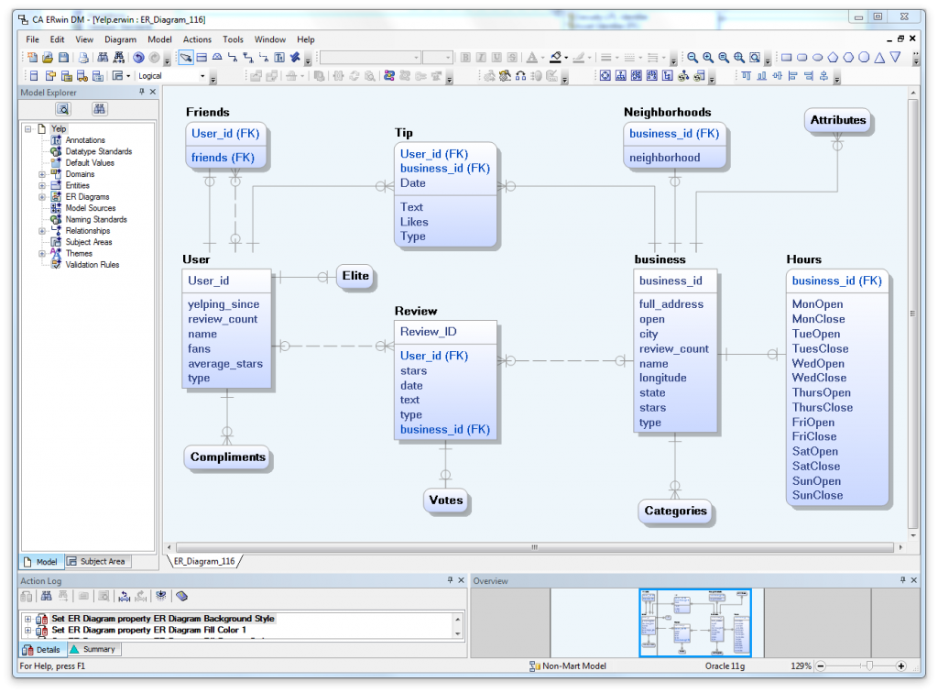Click the zoom in plus button
Image resolution: width=938 pixels, height=693 pixels.
[901, 666]
